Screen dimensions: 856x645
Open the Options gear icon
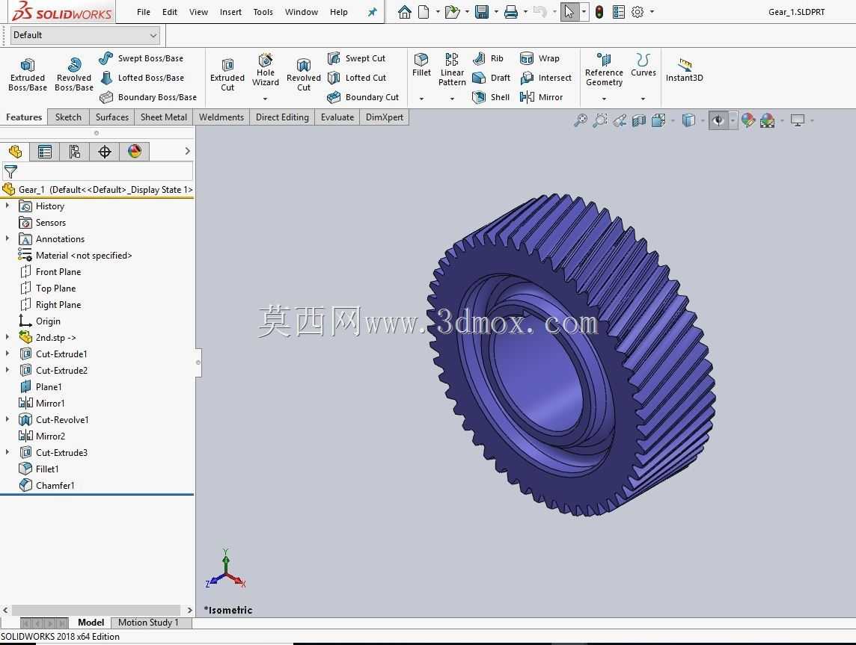tap(637, 12)
